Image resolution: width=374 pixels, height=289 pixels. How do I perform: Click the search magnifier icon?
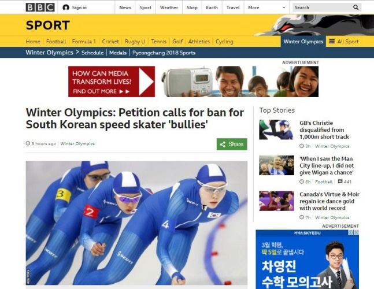(x=356, y=8)
